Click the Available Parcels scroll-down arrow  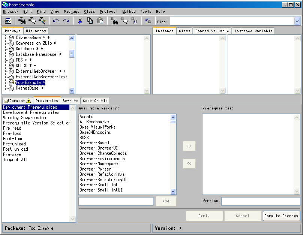173,192
